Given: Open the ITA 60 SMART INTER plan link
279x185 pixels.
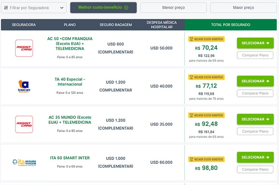Looking at the screenshot, I should pyautogui.click(x=70, y=158).
